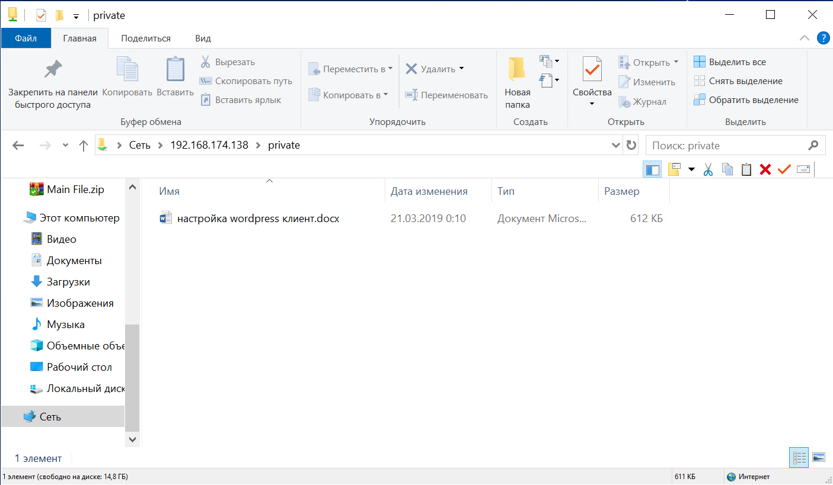Select Этот компьютер in the navigation pane
This screenshot has width=833, height=485.
tap(72, 218)
